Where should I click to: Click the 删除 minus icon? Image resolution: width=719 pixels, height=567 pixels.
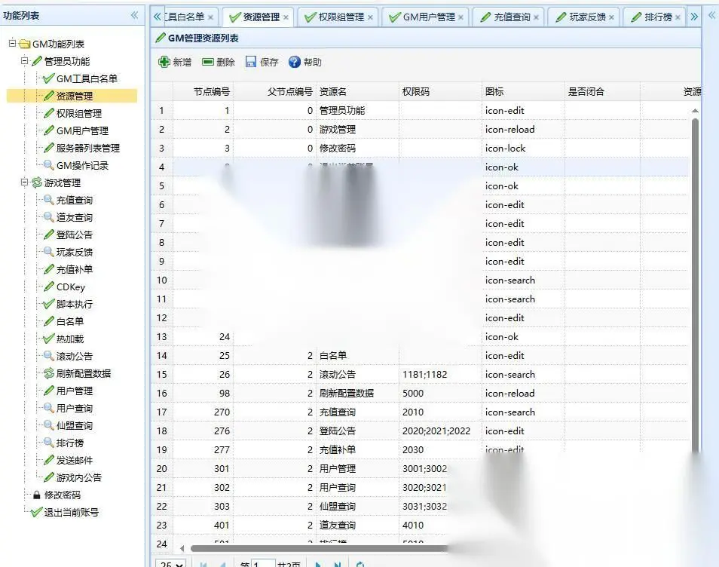coord(208,62)
